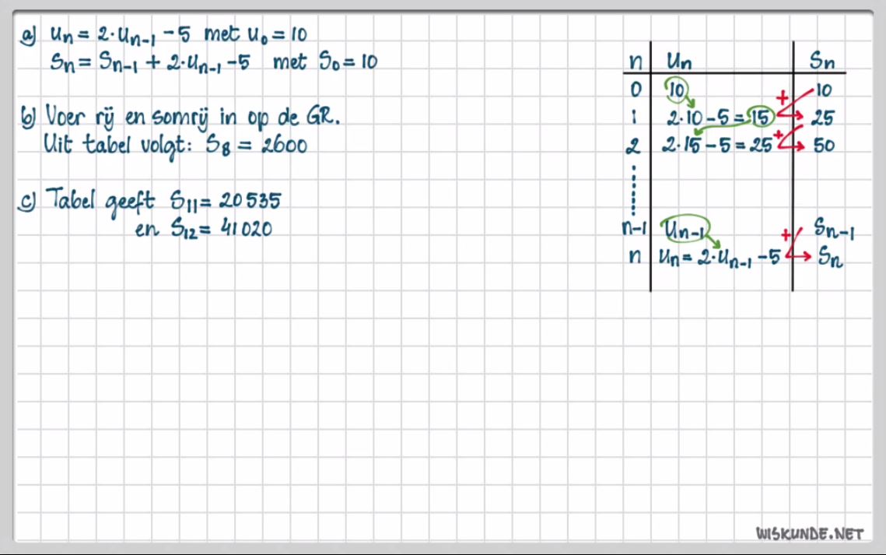The height and width of the screenshot is (555, 886).
Task: Click '10' in the S_n column
Action: 824,90
